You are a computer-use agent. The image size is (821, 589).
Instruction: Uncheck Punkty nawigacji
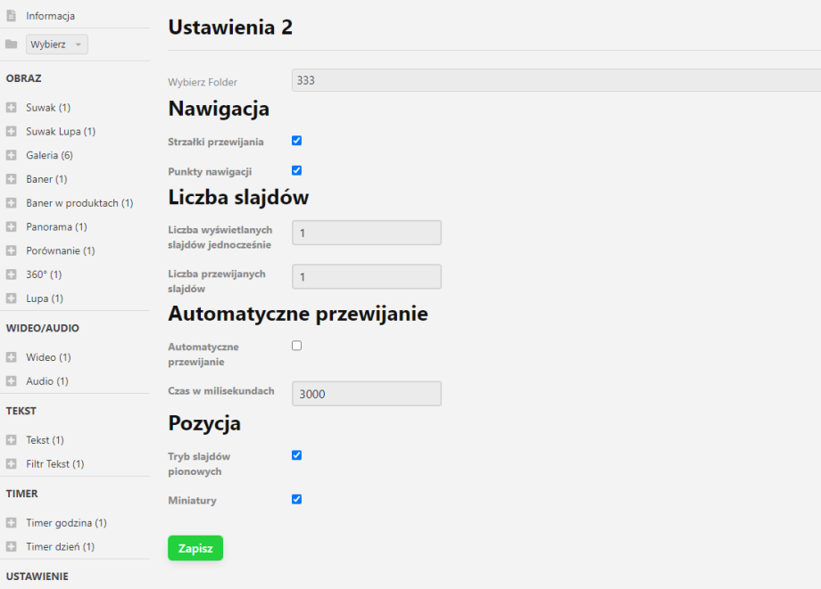[296, 170]
